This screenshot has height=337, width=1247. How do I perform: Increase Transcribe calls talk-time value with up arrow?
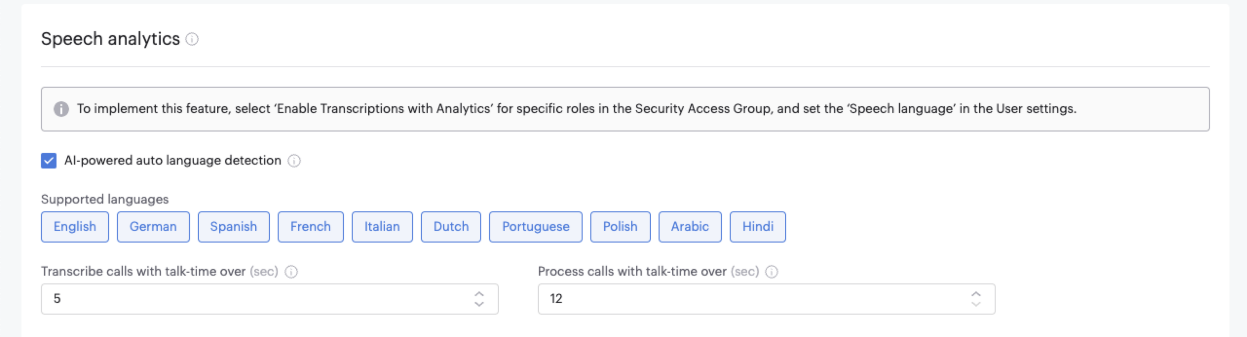(479, 294)
